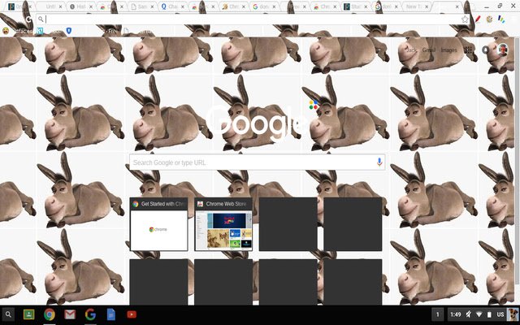Switch to the Hist tab
Viewport: 520px width, 325px height.
[80, 6]
